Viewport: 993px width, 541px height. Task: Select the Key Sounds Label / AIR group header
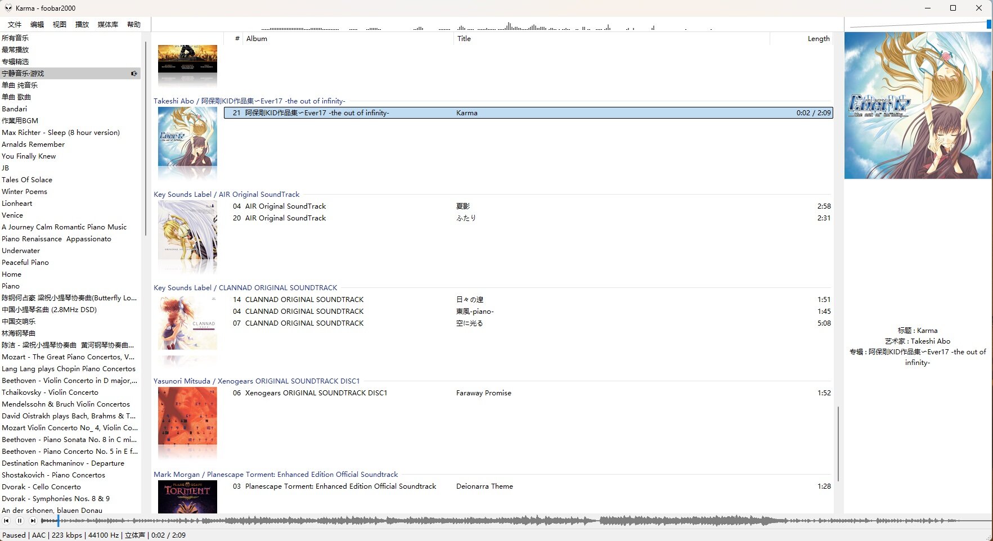227,195
